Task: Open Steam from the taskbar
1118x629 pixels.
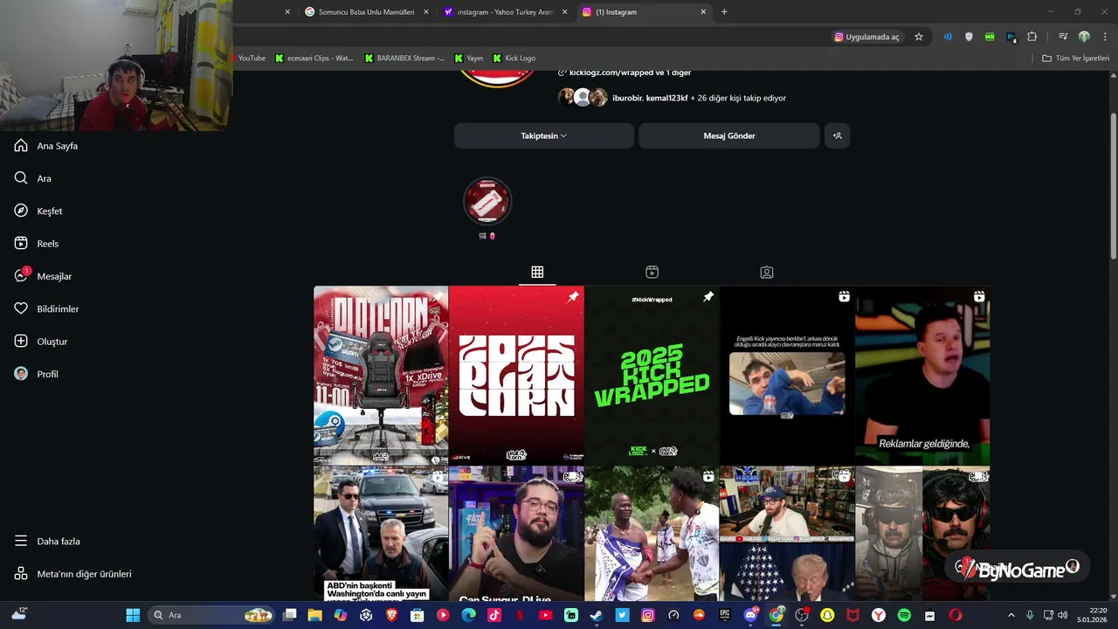Action: [x=597, y=615]
